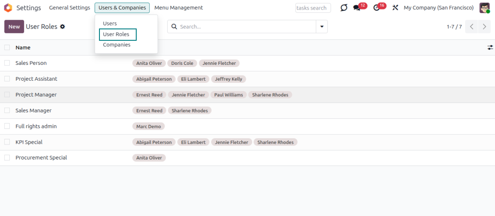Open the My Company (San Francisco) switcher
This screenshot has width=495, height=216.
click(438, 8)
